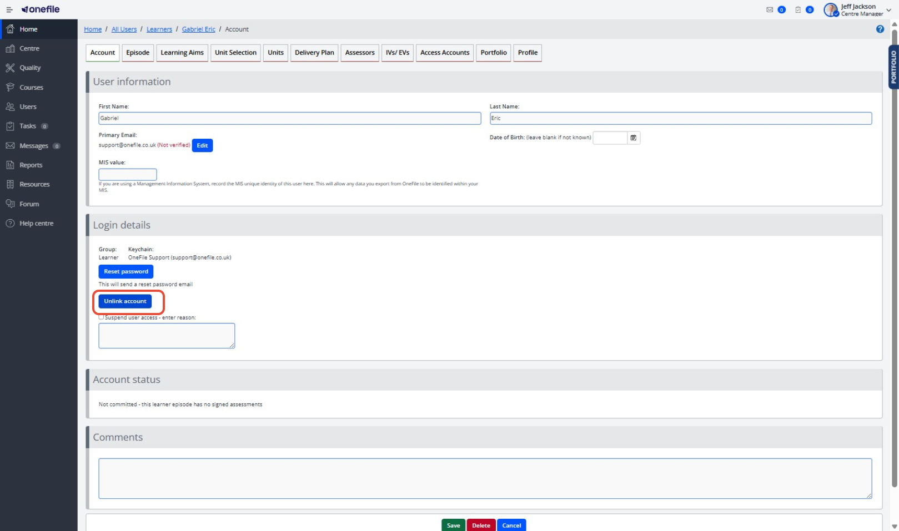Click the envelope messages icon in header
This screenshot has width=899, height=531.
coord(770,9)
